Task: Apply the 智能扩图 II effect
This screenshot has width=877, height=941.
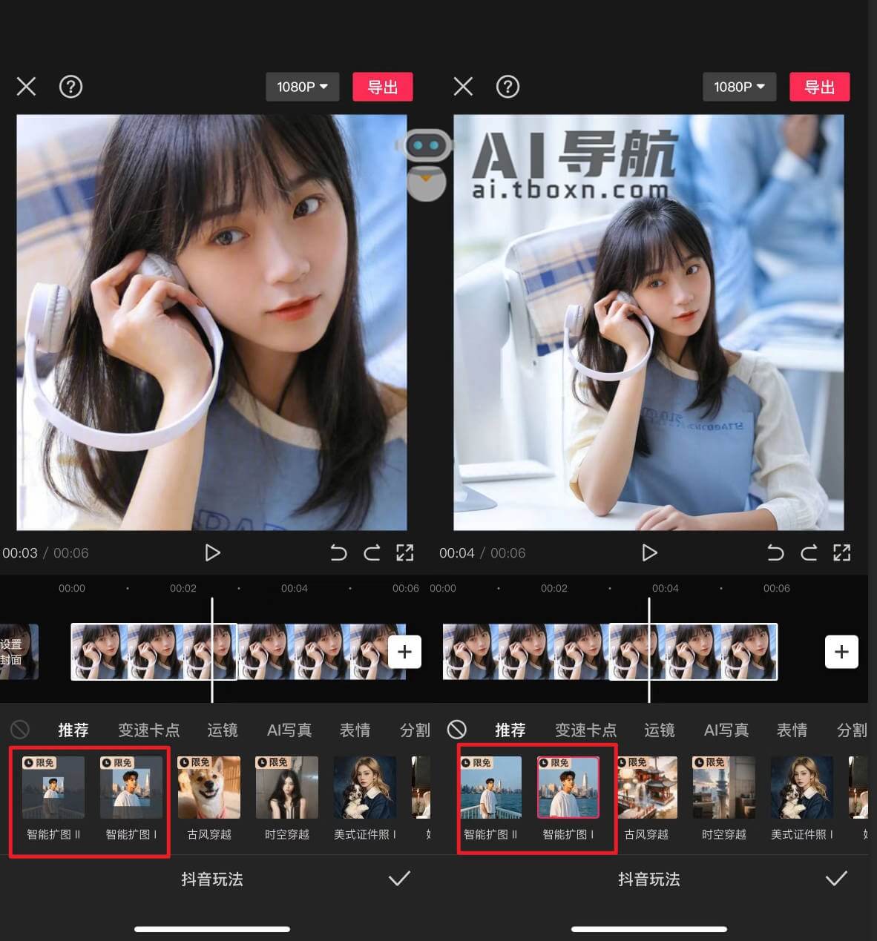Action: (52, 788)
